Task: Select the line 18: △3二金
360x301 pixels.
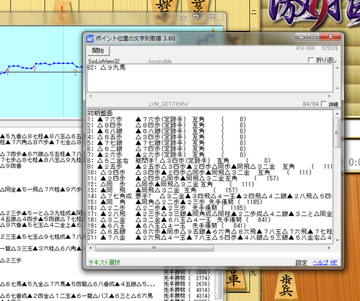Action: click(179, 220)
